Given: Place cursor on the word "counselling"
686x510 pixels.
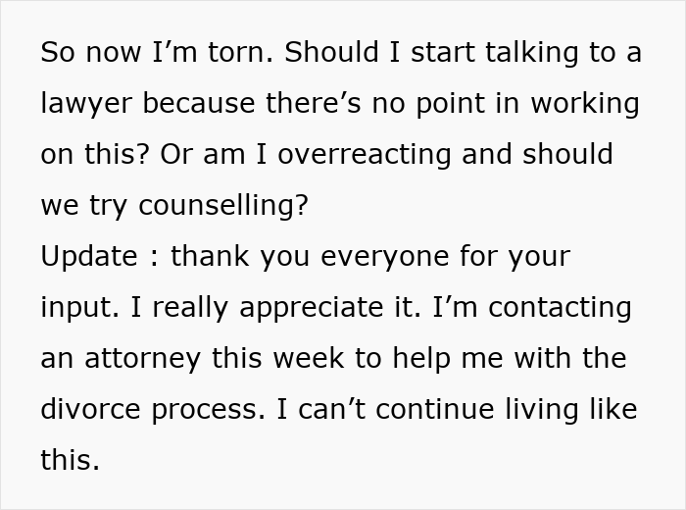Looking at the screenshot, I should tap(223, 206).
